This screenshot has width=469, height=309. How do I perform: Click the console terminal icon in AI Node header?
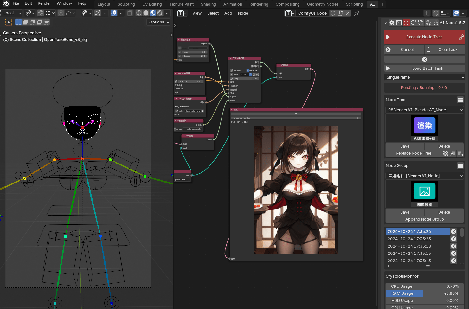(399, 23)
